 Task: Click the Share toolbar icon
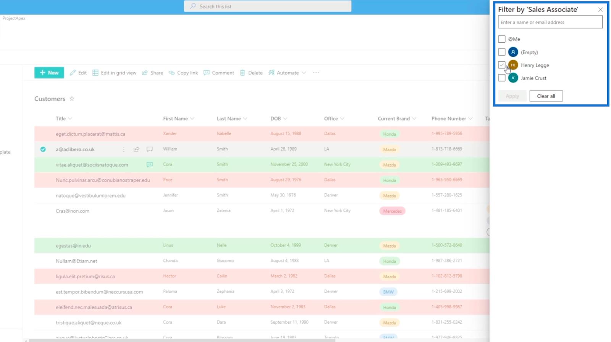coord(145,73)
